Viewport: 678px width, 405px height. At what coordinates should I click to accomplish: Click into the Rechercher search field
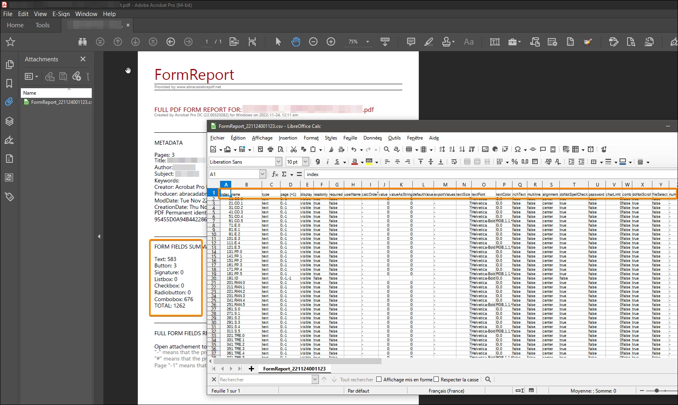pos(265,379)
